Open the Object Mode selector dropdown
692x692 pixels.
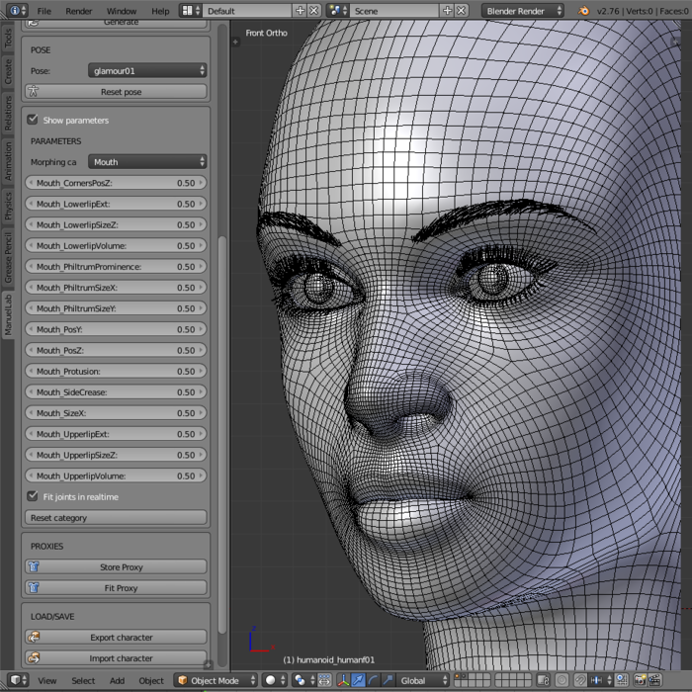[215, 680]
